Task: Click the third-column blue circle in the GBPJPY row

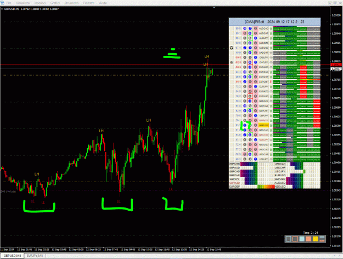Action: coord(255,115)
